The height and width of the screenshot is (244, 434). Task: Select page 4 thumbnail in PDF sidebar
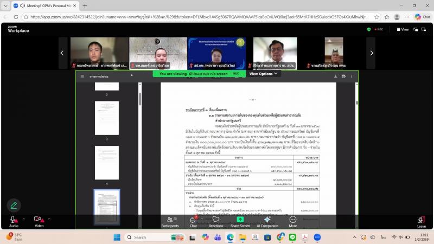[106, 163]
